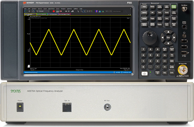
Task: Click the Single/Cont key
Action: 174,19
